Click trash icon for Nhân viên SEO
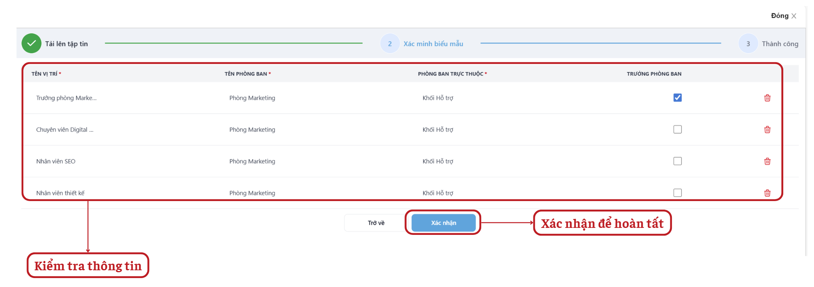The height and width of the screenshot is (287, 814). [767, 161]
